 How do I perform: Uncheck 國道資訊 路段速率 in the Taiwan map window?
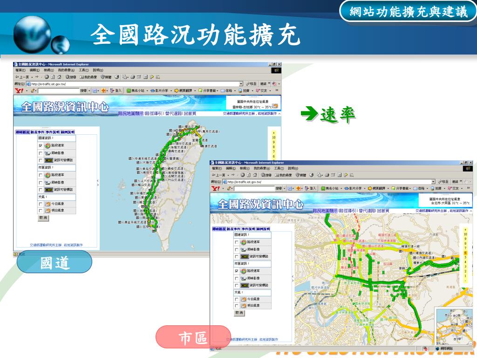tap(41, 145)
